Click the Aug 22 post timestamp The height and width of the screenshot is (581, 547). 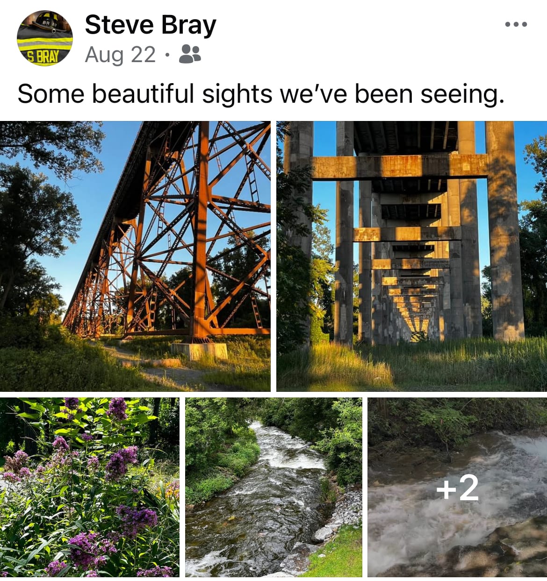click(x=120, y=55)
